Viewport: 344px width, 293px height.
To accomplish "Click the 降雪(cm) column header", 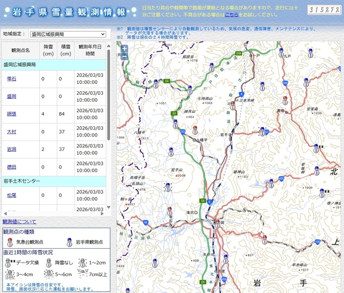I will tap(48, 50).
